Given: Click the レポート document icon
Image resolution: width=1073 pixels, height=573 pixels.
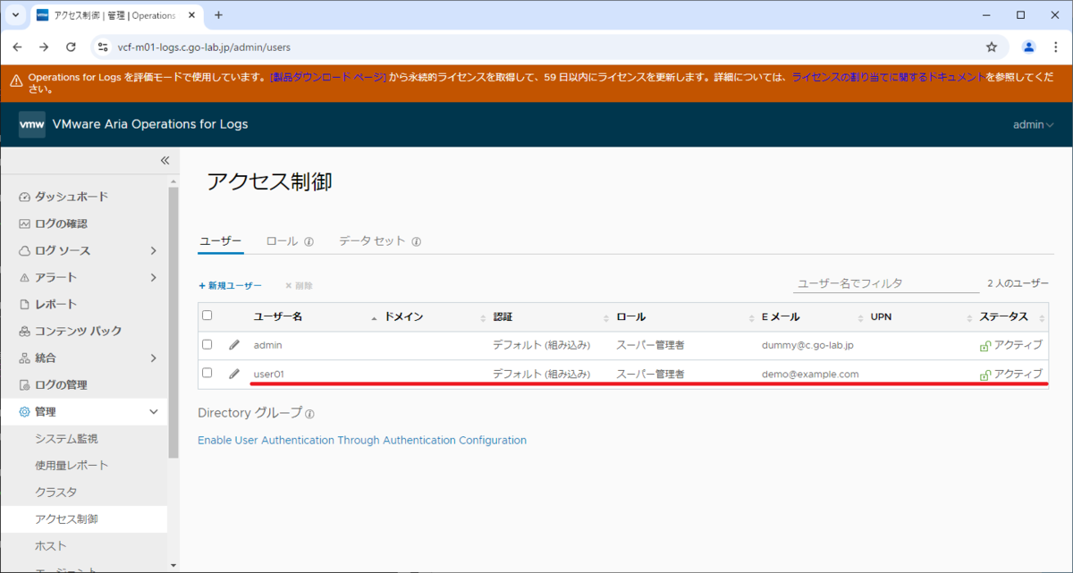Looking at the screenshot, I should click(25, 304).
